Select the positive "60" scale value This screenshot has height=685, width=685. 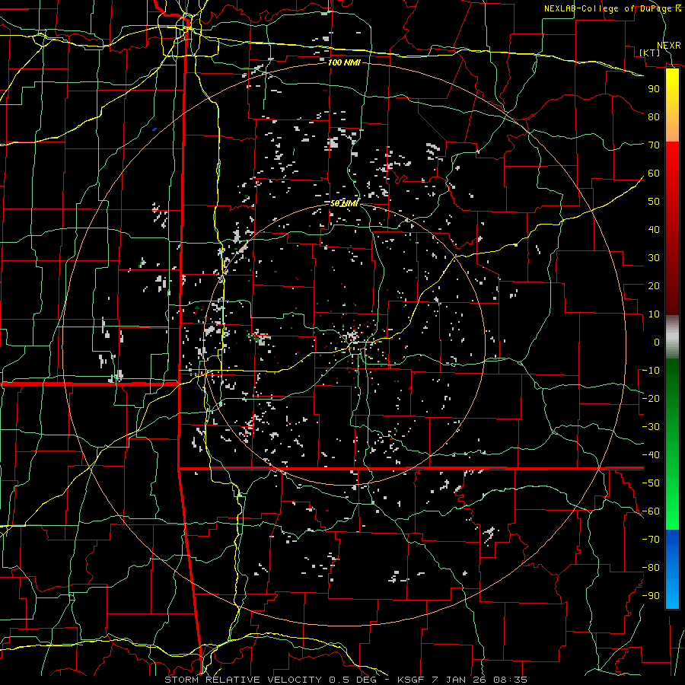coord(654,173)
